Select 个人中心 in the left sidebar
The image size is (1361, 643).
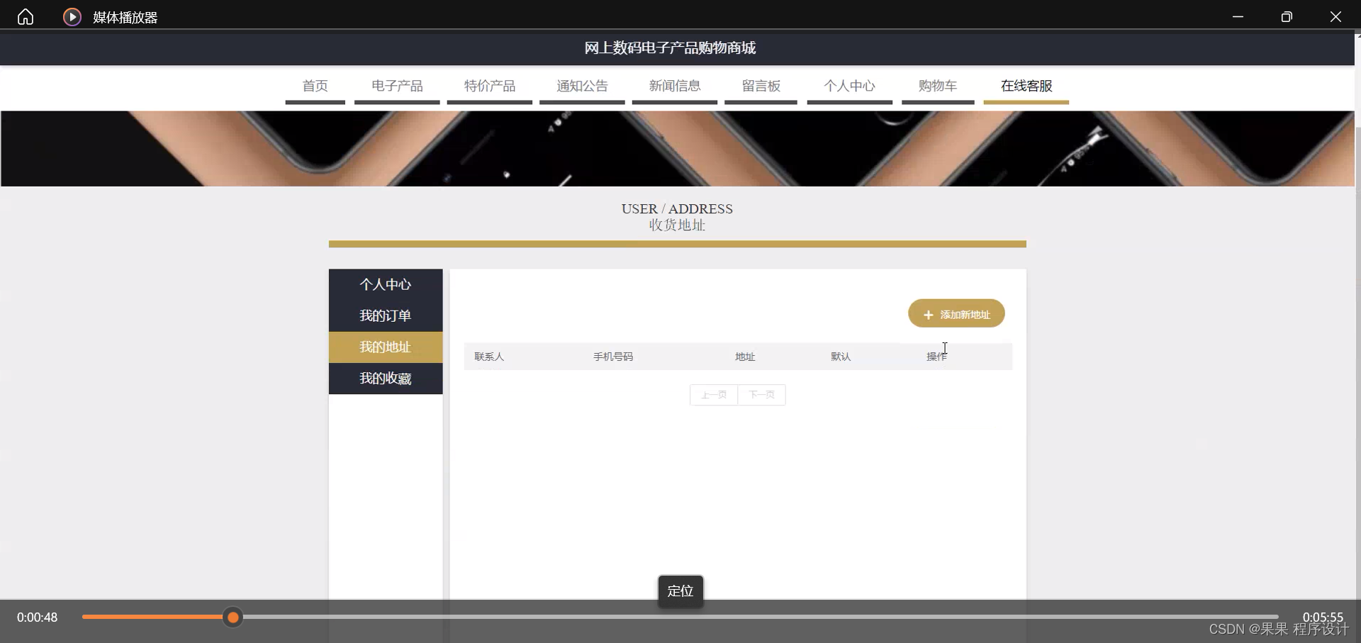385,284
